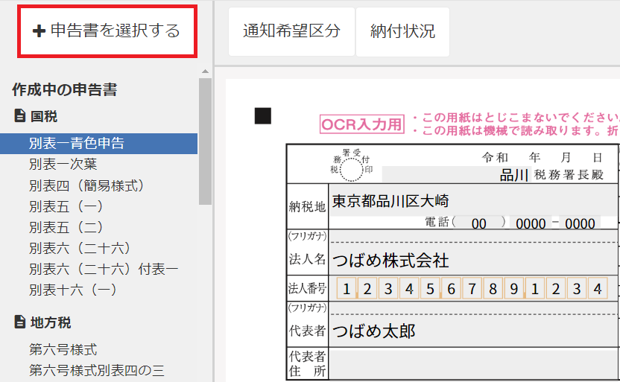The image size is (620, 382).
Task: Click the OCR入力用 label
Action: tap(362, 124)
